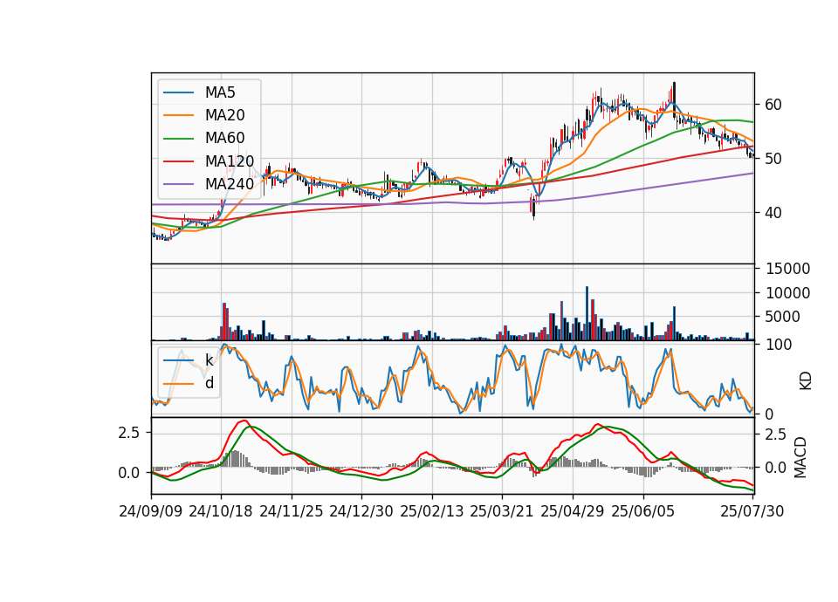Viewport: 838px width, 602px height.
Task: Click the date label 25/03/21
Action: (502, 511)
